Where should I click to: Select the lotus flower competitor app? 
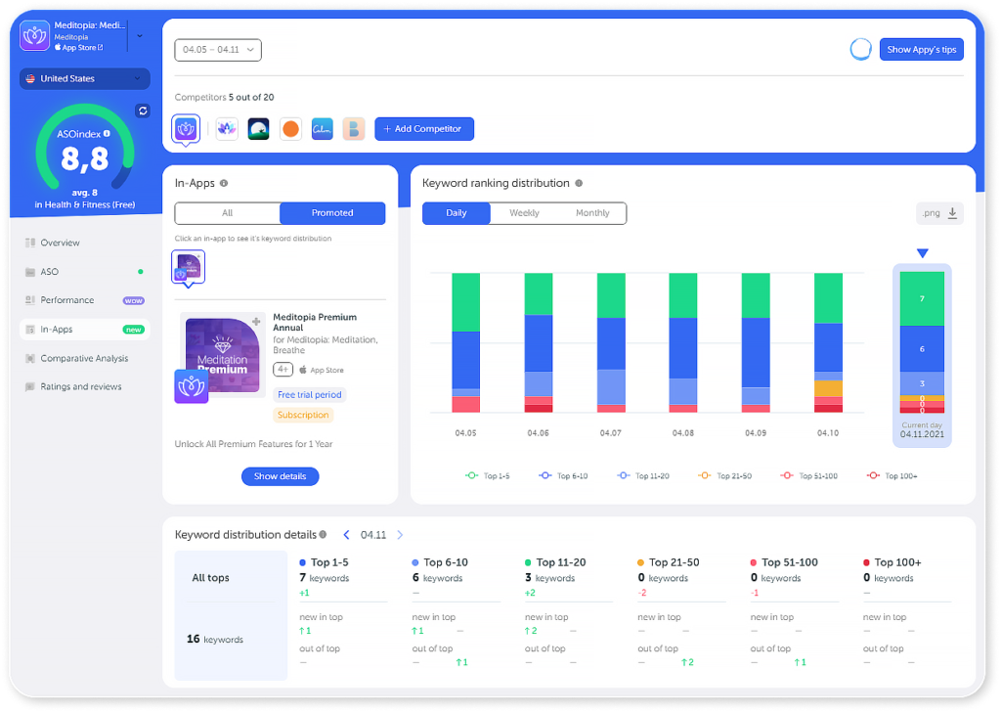[227, 129]
